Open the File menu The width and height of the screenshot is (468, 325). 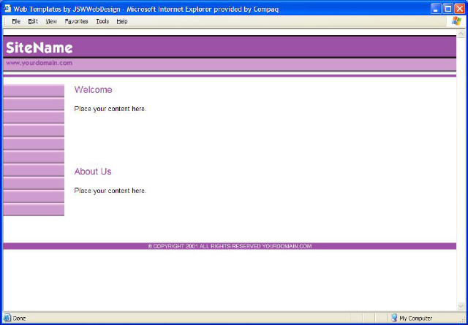[x=16, y=21]
